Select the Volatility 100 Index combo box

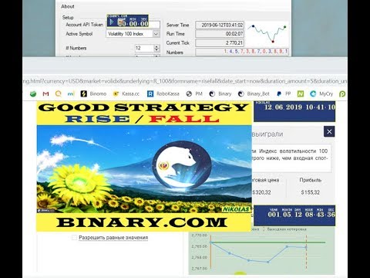(133, 34)
